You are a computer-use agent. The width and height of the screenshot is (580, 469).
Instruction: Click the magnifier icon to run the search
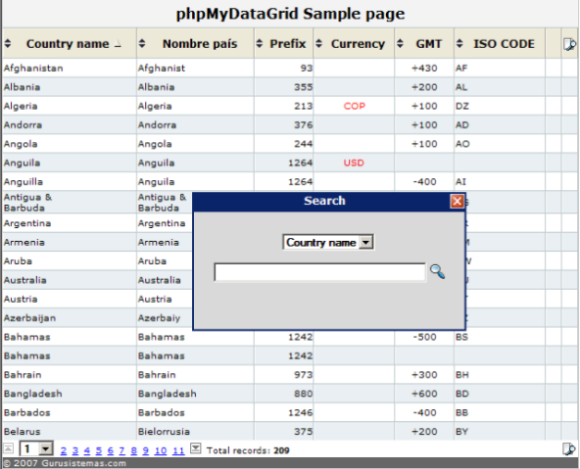coord(437,271)
